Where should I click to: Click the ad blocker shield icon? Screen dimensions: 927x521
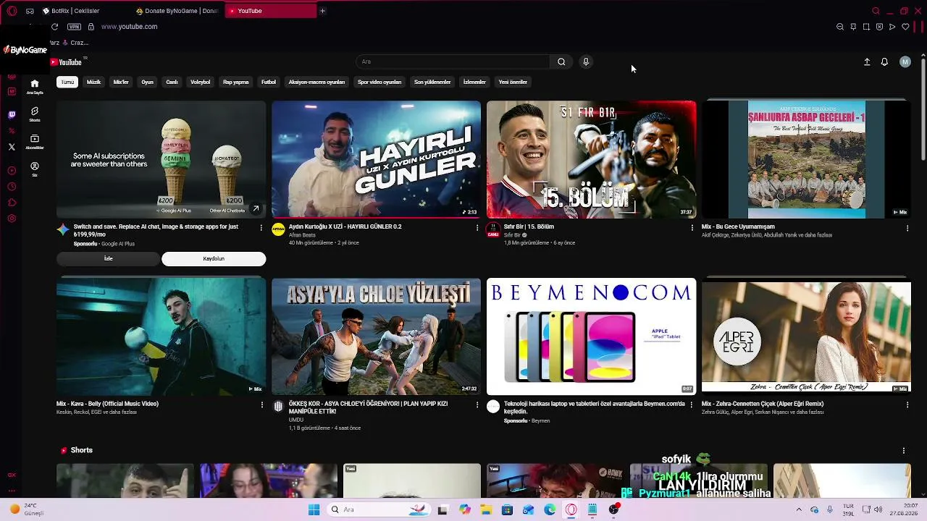click(x=879, y=27)
